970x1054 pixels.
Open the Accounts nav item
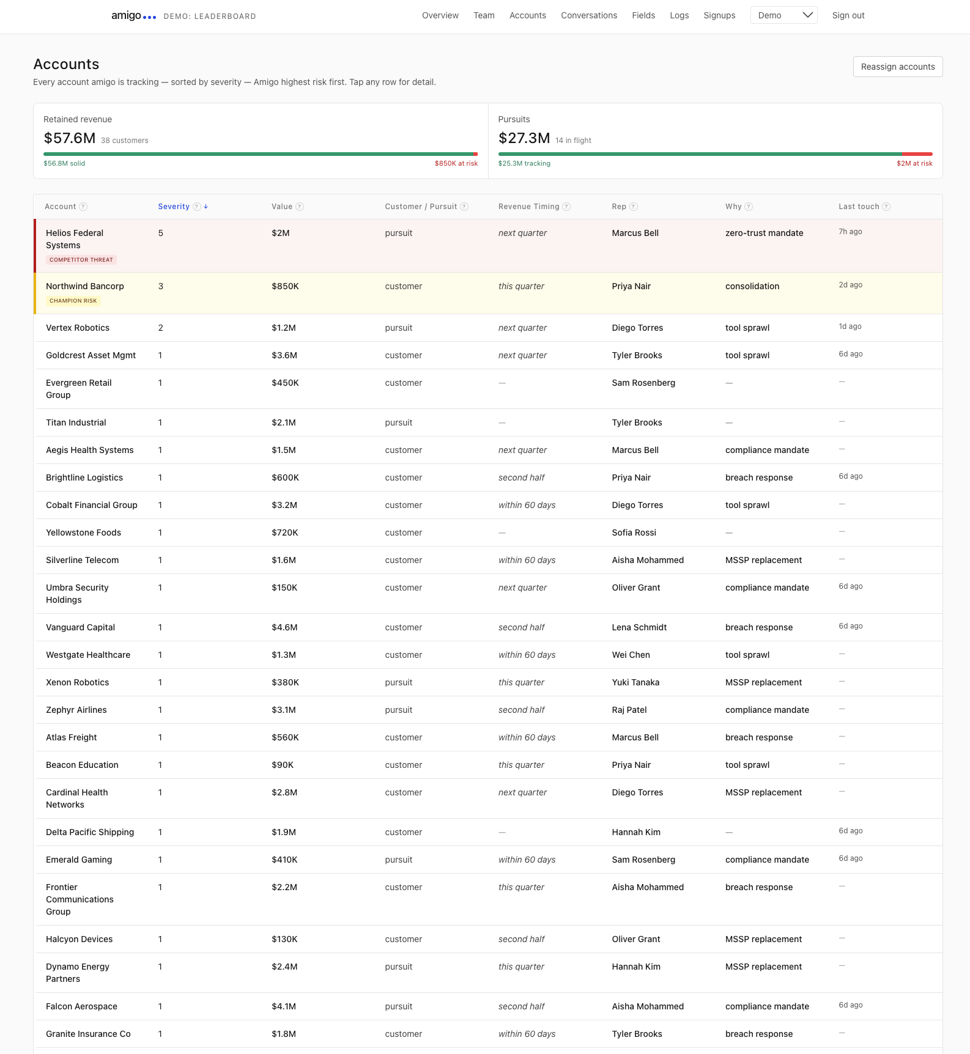click(528, 15)
